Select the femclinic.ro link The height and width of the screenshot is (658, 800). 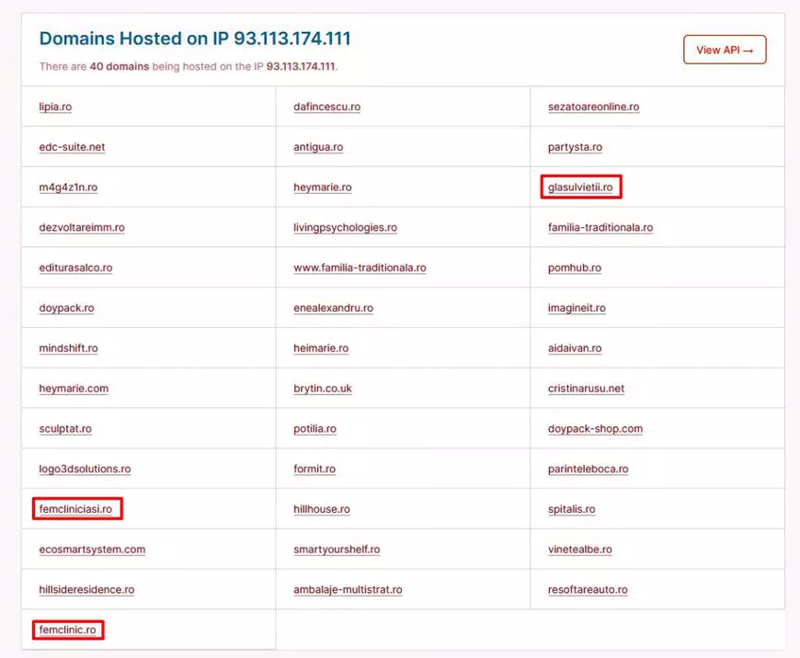67,630
